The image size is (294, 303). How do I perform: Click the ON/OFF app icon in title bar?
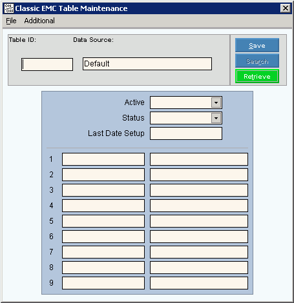[9, 8]
